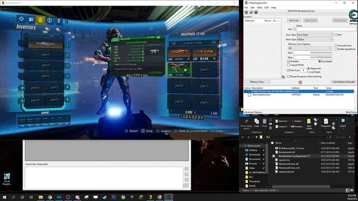Click the open-file folder icon in Cheat Engine
358x201 pixels.
251,12
